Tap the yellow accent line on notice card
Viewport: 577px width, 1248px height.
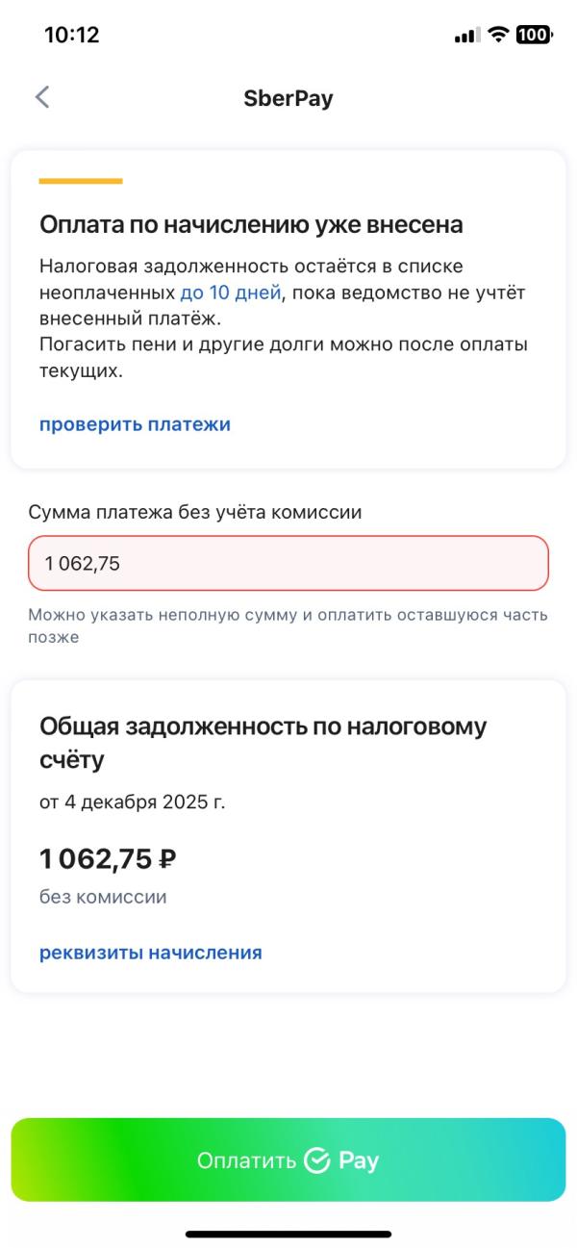pyautogui.click(x=81, y=181)
